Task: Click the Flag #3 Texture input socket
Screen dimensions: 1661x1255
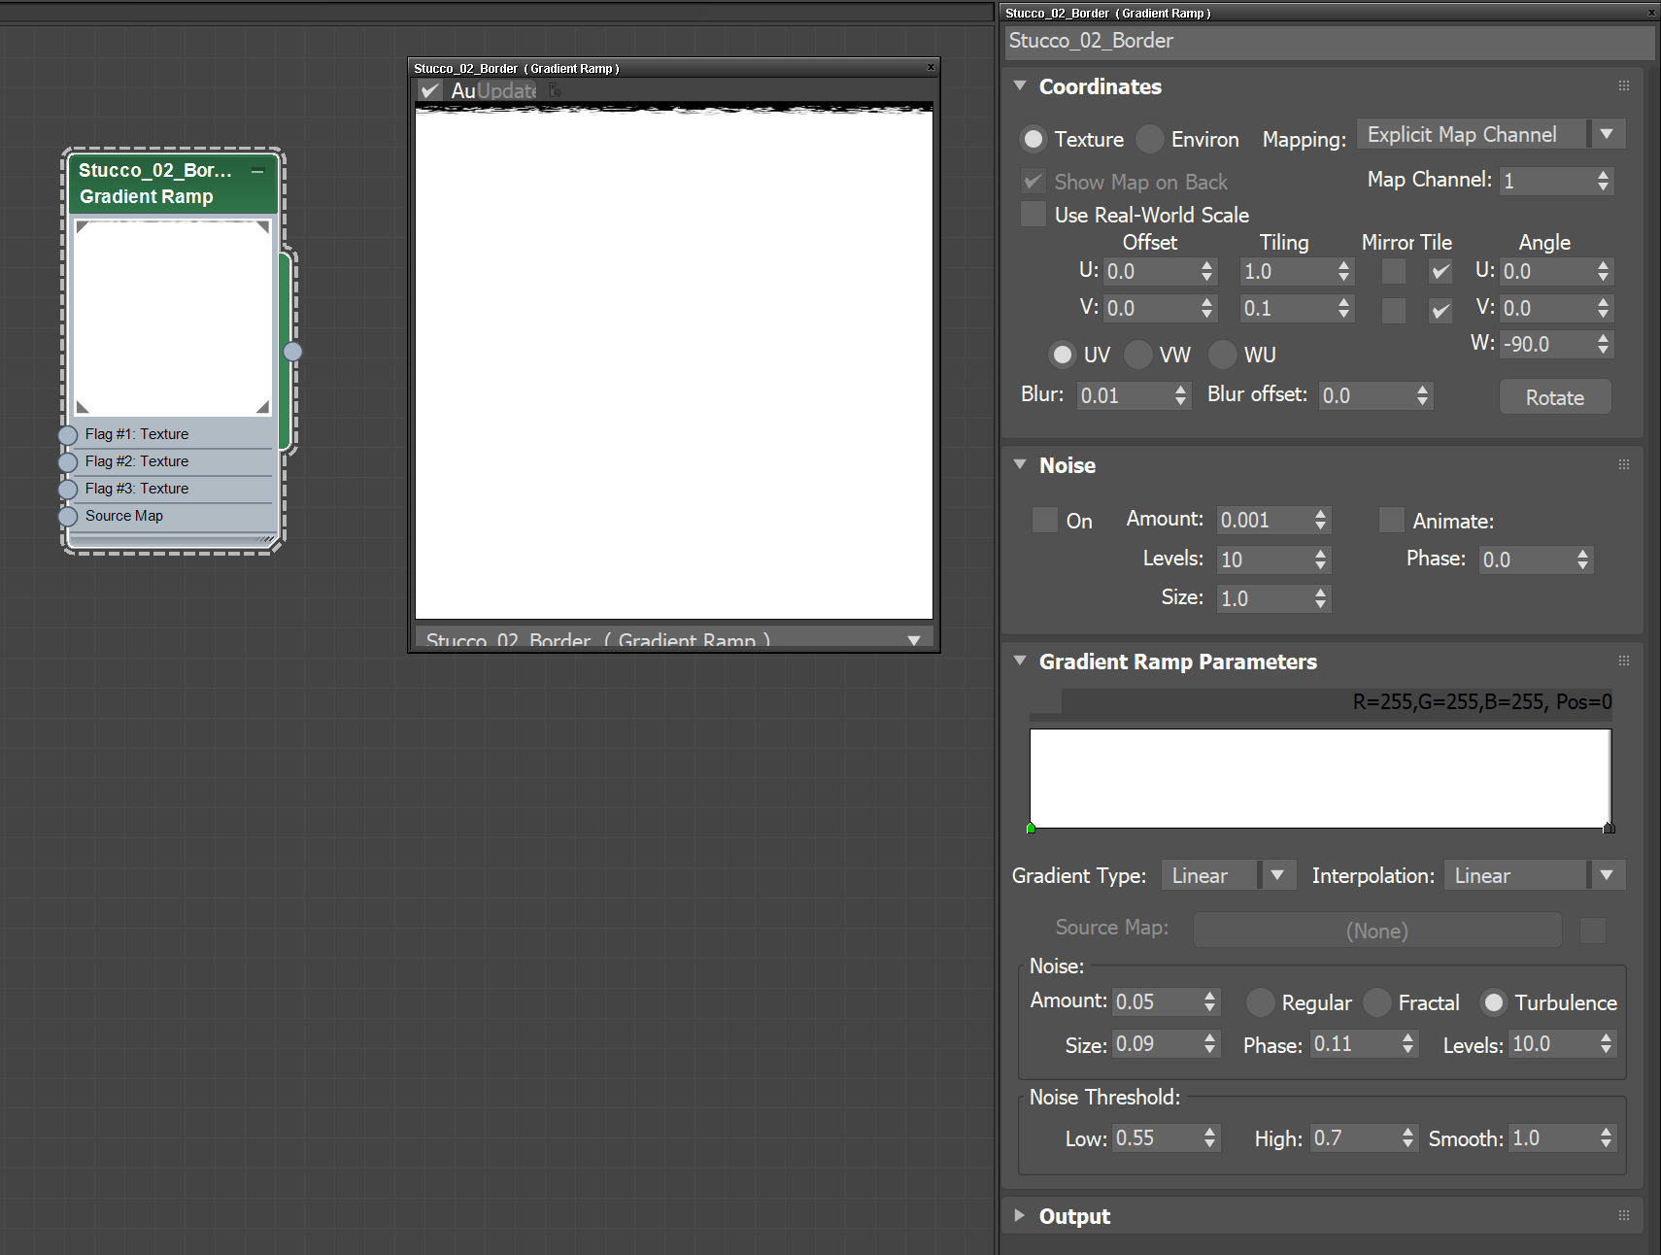Action: (x=68, y=490)
